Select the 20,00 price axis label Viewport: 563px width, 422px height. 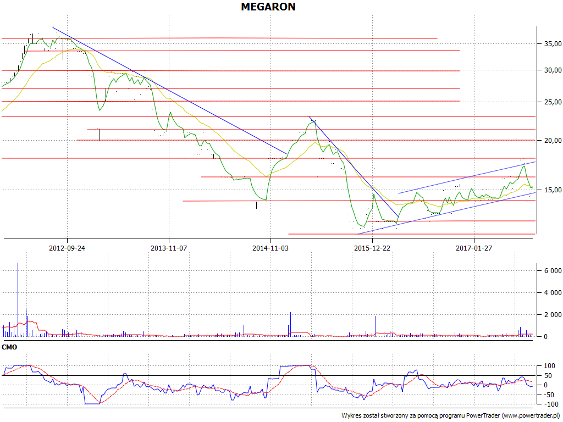tap(553, 140)
